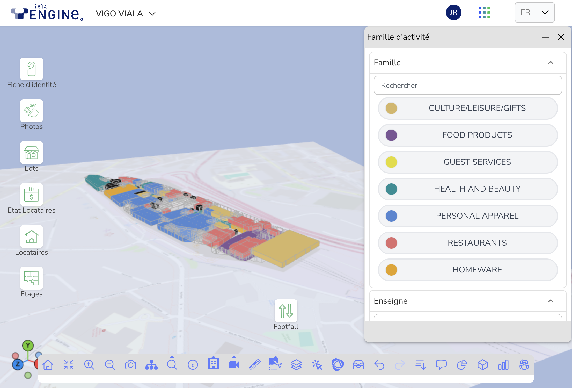
Task: Take a screenshot with the camera icon
Action: (130, 365)
